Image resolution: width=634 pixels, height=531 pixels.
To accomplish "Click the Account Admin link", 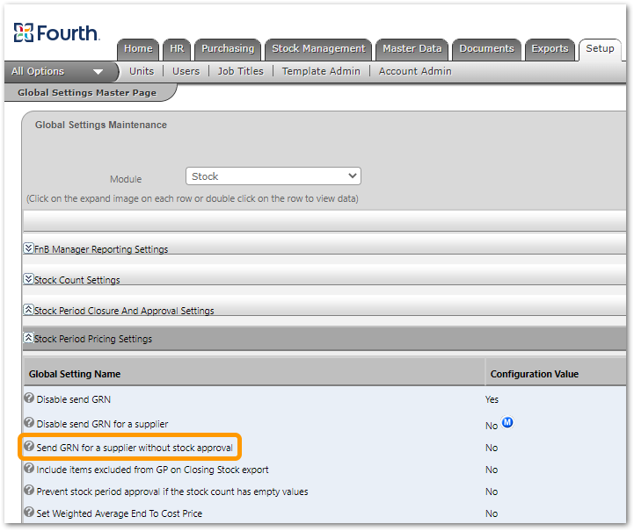I will click(x=415, y=71).
